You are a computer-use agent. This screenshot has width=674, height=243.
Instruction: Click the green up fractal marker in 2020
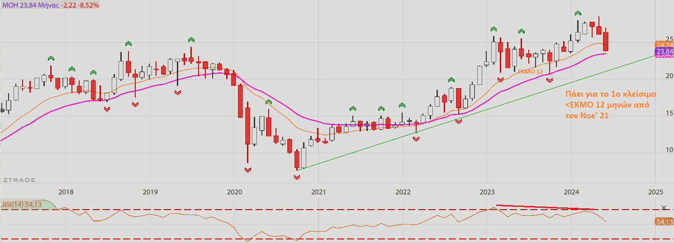point(269,102)
